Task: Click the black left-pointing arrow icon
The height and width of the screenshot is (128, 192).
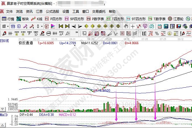Action: [74, 26]
